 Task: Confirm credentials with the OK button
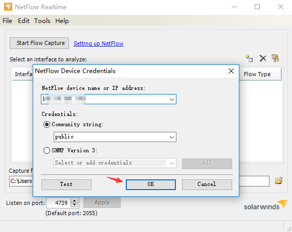tap(151, 184)
